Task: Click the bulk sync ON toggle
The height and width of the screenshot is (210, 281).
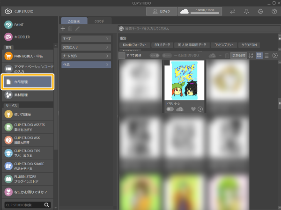Action: 155,56
